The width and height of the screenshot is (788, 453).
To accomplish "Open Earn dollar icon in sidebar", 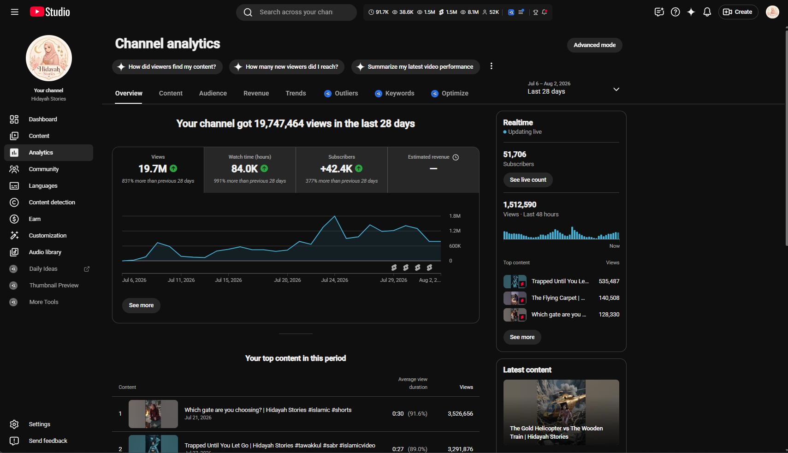I will tap(14, 219).
